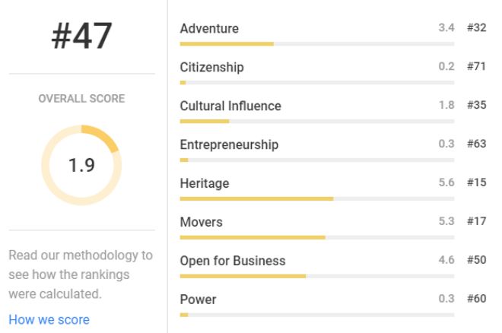Click the #15 Heritage rank number
Screen dimensions: 502x333
pos(476,182)
